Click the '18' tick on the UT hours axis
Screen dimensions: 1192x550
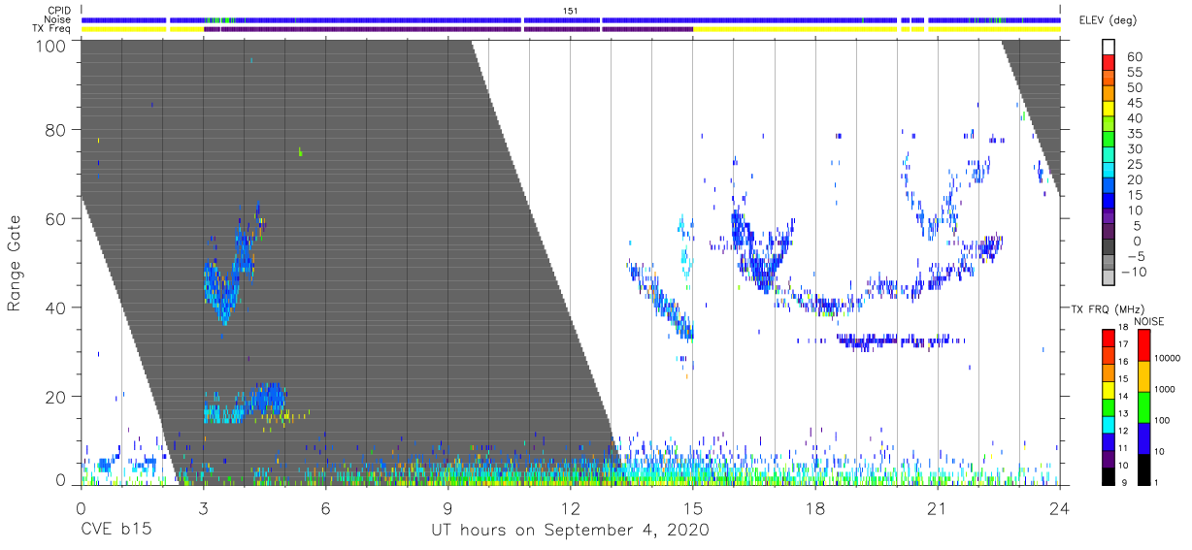point(814,506)
